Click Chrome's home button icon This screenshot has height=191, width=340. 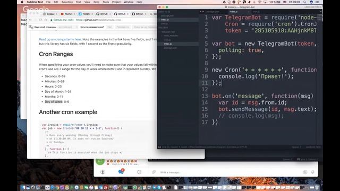46,20
